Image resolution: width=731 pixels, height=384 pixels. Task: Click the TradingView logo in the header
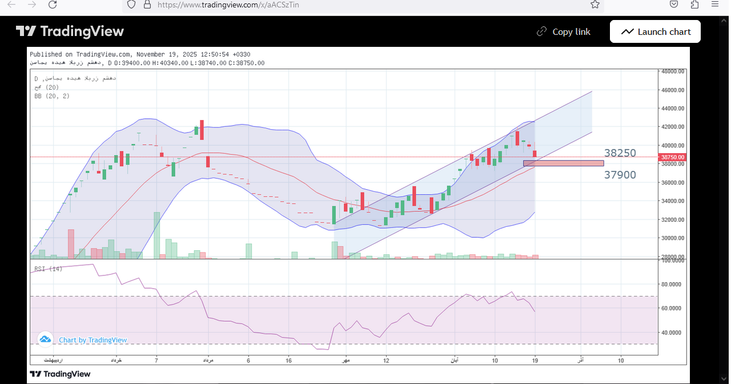click(70, 31)
